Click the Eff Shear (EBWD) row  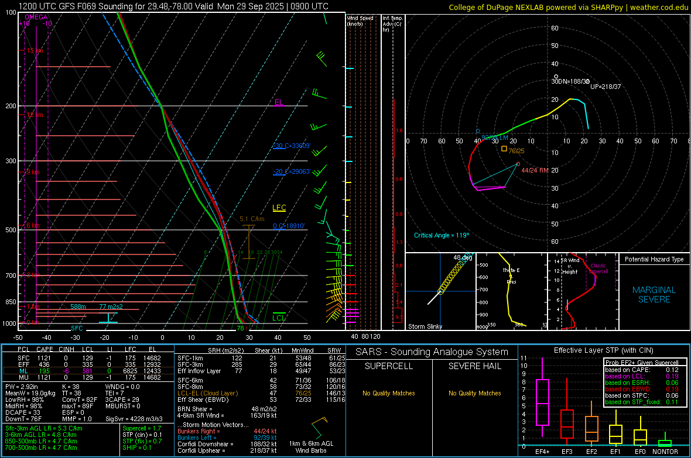(262, 400)
